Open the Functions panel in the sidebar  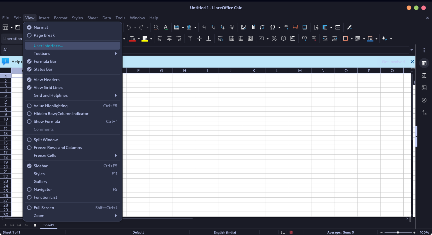coord(424,112)
